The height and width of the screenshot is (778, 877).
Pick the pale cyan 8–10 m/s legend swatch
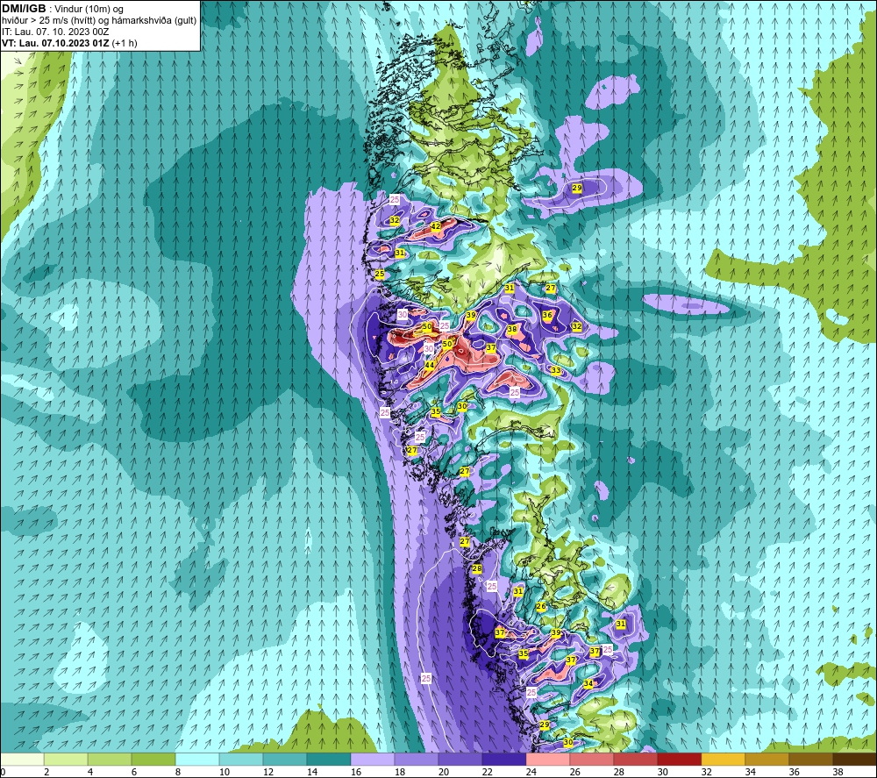click(x=197, y=759)
